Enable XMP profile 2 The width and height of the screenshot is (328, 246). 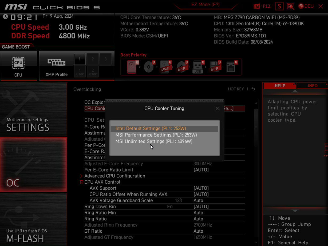93,59
